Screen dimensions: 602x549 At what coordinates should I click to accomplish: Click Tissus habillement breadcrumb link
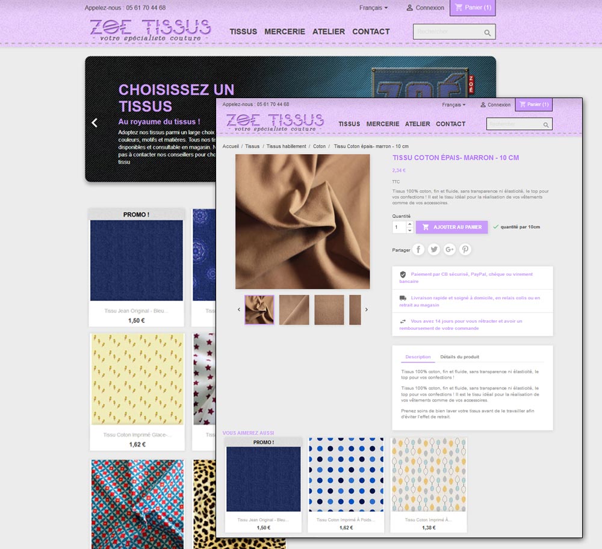coord(287,146)
